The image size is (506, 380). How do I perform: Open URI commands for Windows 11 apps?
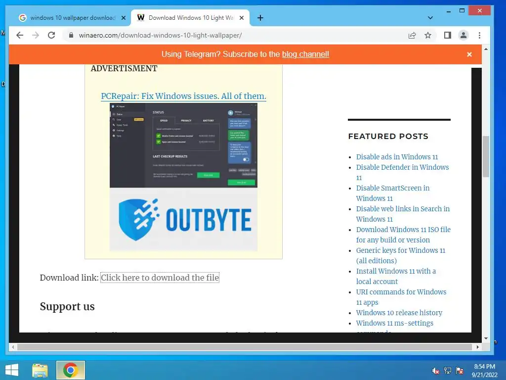point(401,297)
